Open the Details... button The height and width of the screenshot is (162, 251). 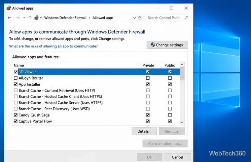click(x=144, y=131)
